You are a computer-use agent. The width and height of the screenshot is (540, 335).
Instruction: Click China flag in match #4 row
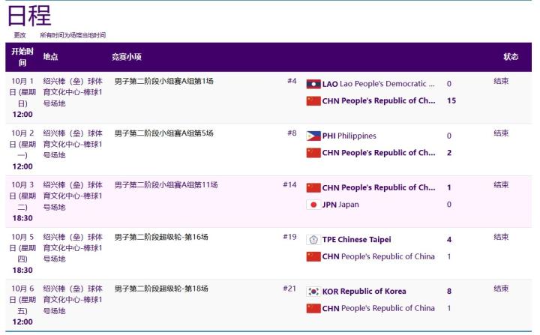click(x=313, y=101)
